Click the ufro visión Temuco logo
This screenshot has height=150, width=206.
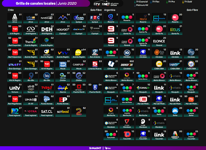click(x=31, y=87)
